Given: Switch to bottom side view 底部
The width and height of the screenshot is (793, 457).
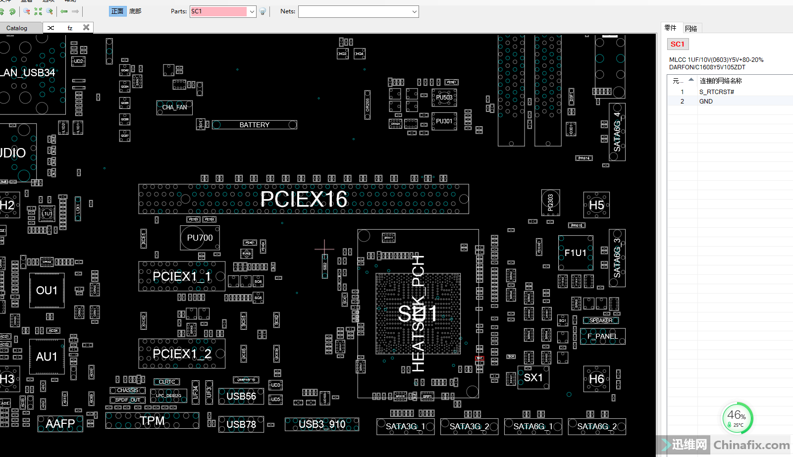Looking at the screenshot, I should [x=135, y=11].
